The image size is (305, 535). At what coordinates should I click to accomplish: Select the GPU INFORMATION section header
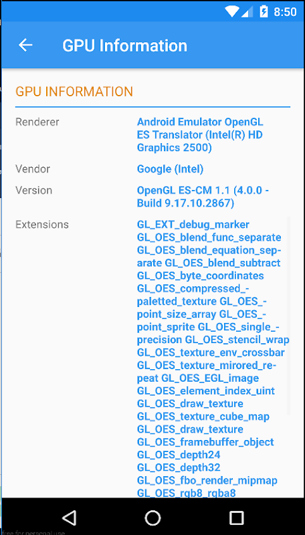[x=74, y=92]
